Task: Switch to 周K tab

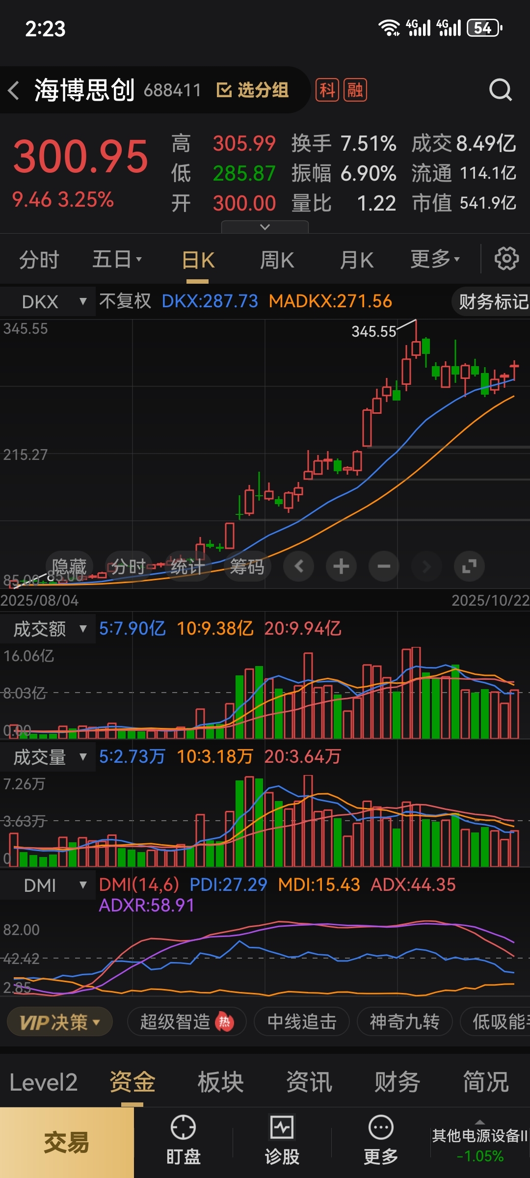Action: click(x=277, y=260)
